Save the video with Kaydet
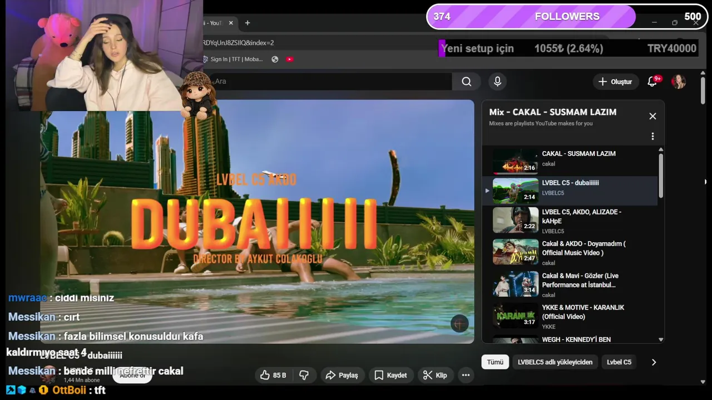This screenshot has height=400, width=712. [390, 375]
